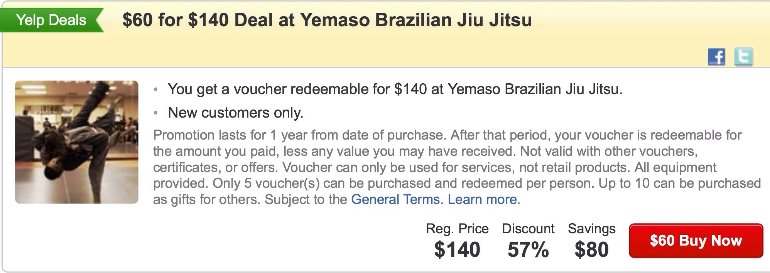The height and width of the screenshot is (273, 770).
Task: Click the All equipment provided fine print
Action: click(435, 175)
